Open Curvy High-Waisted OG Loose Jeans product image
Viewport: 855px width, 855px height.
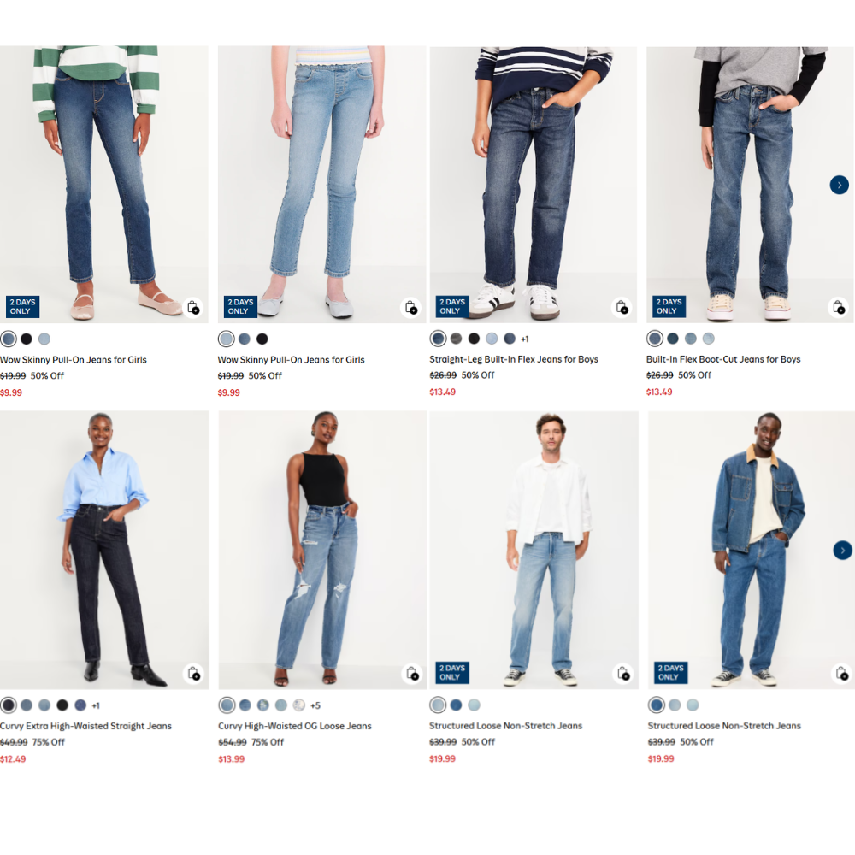(x=322, y=550)
